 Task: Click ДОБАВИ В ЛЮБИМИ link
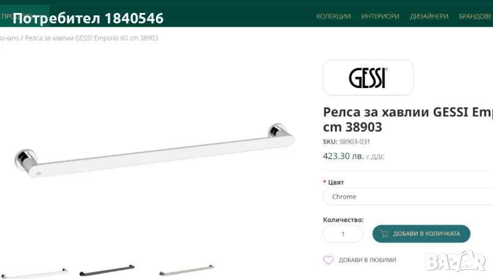[x=367, y=260]
